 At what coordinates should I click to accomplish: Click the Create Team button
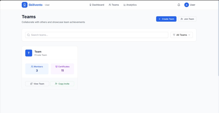click(x=166, y=19)
